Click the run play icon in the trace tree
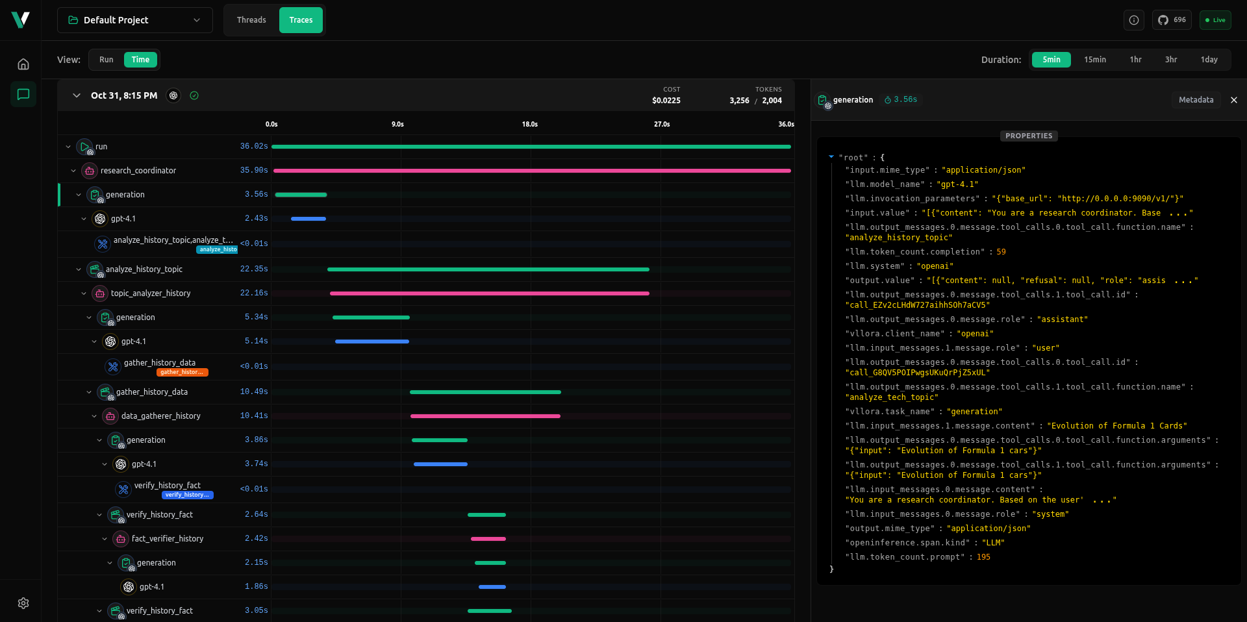Screen dimensions: 1247x622 tap(84, 146)
